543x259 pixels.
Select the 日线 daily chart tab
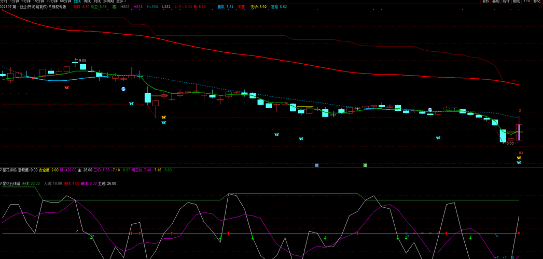pos(77,2)
